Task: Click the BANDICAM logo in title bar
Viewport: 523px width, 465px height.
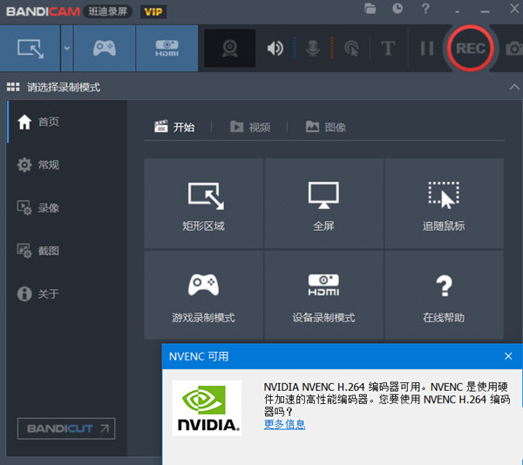Action: click(x=43, y=11)
